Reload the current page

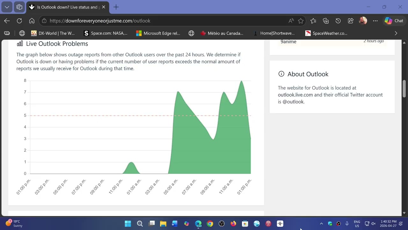click(x=19, y=21)
